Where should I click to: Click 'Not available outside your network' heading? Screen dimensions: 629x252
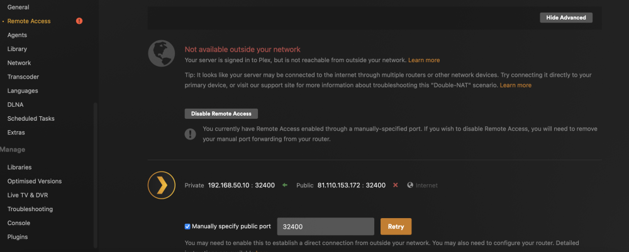point(242,50)
